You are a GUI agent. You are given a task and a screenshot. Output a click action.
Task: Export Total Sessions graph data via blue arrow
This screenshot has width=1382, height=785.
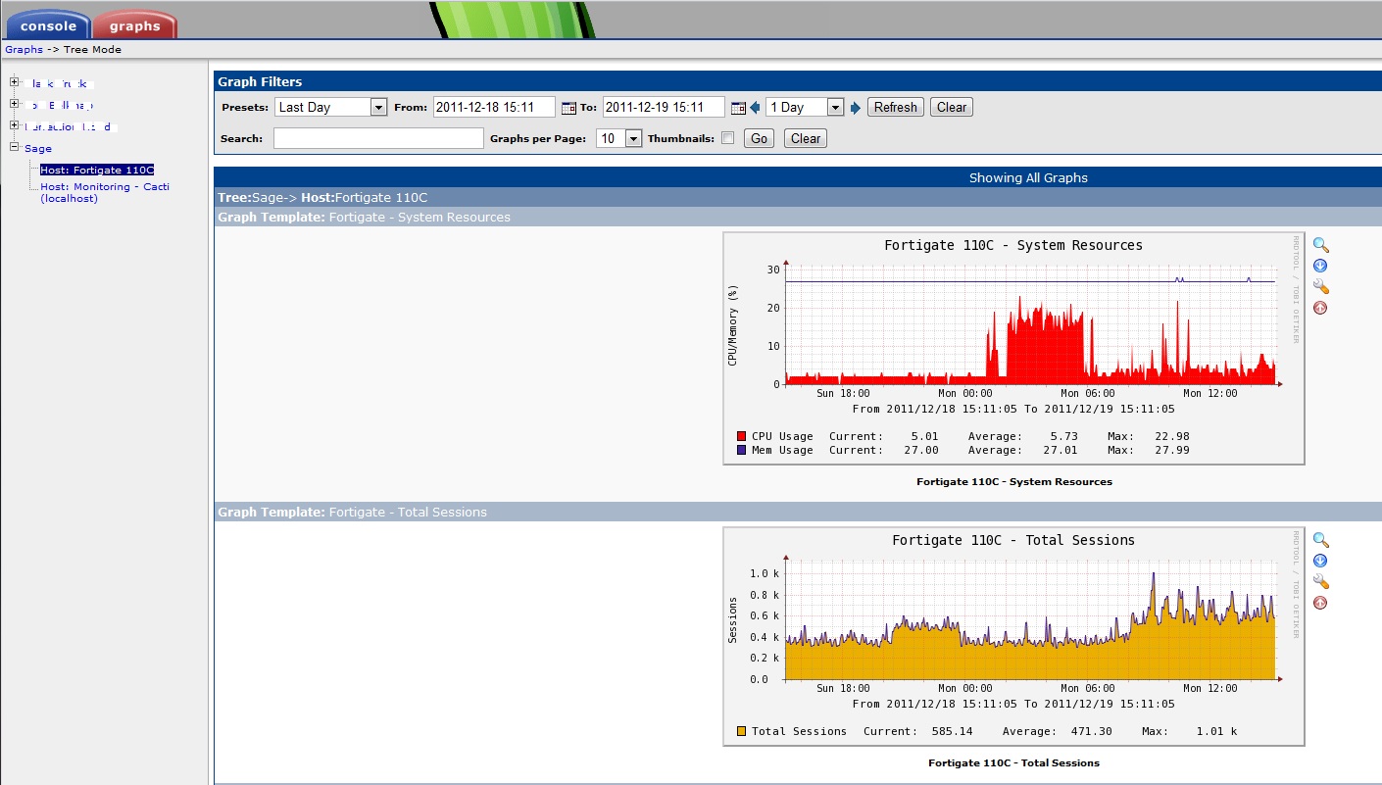pyautogui.click(x=1320, y=561)
